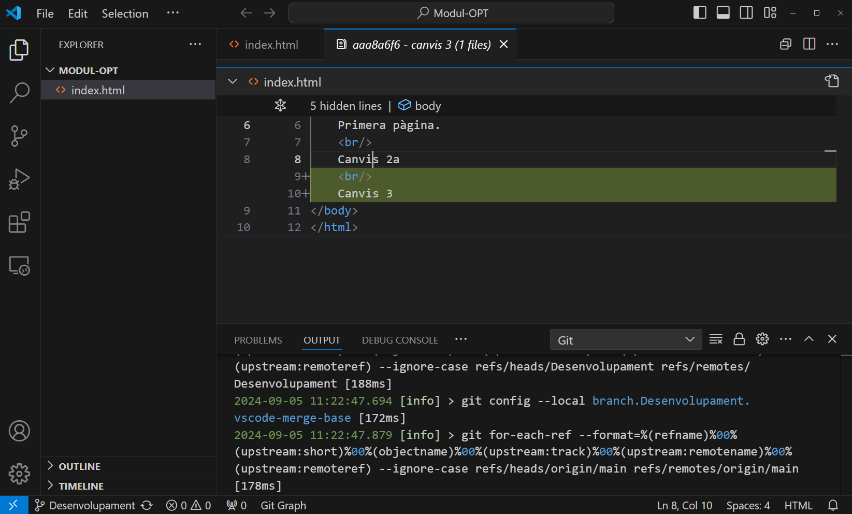Open the Accounts menu icon

(19, 431)
